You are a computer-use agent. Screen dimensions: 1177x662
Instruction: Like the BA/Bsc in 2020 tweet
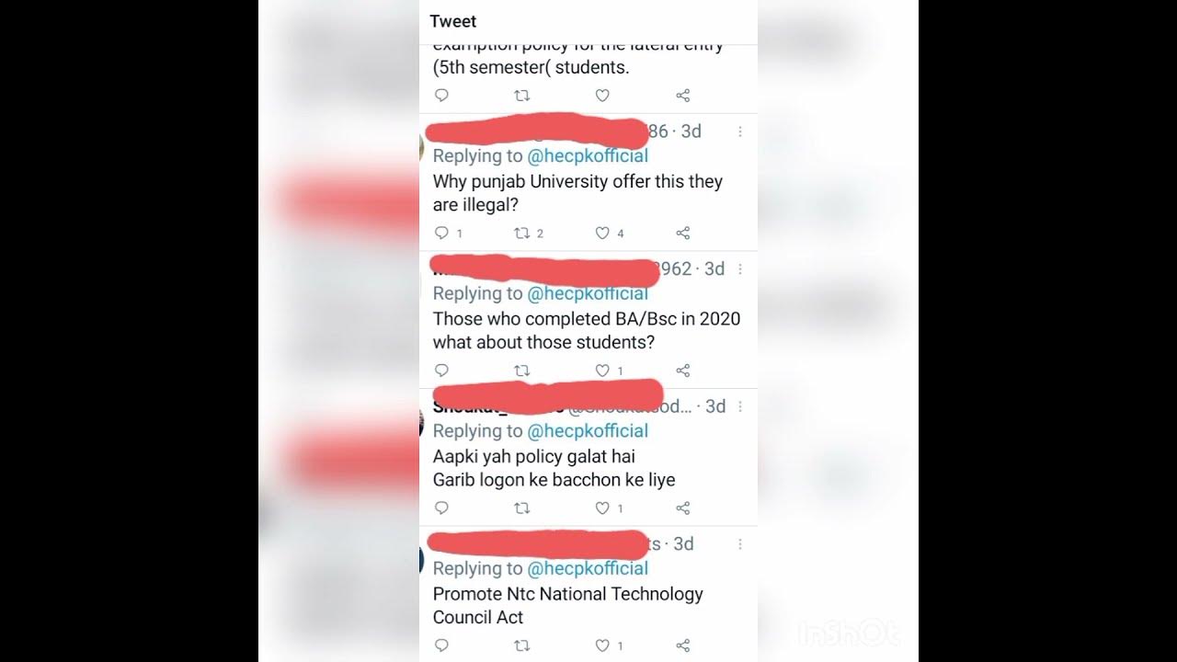point(602,371)
